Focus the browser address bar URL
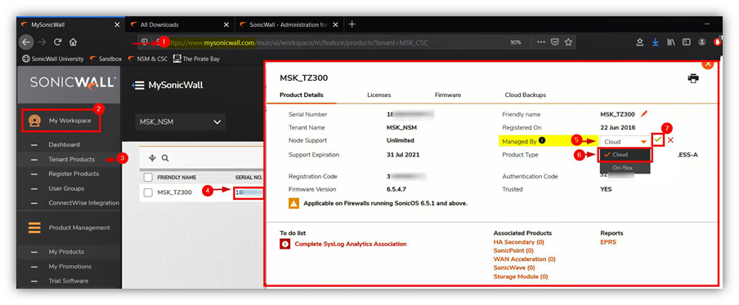Image resolution: width=739 pixels, height=305 pixels. [x=298, y=42]
